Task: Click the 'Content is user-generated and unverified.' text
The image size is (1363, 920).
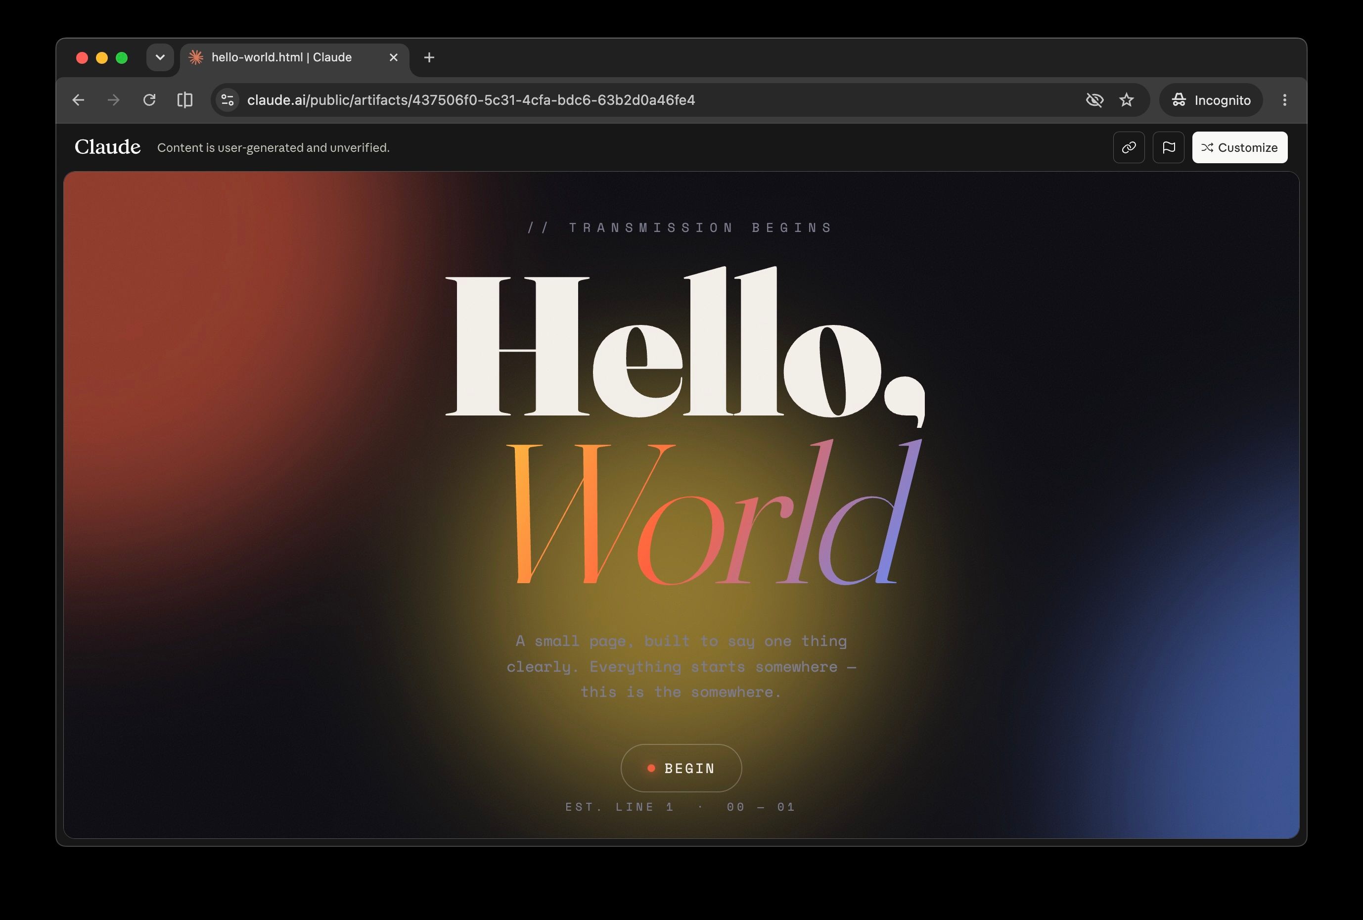Action: [x=273, y=148]
